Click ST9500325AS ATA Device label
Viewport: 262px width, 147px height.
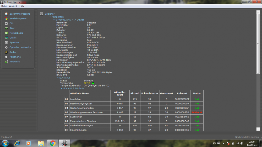pyautogui.click(x=70, y=20)
